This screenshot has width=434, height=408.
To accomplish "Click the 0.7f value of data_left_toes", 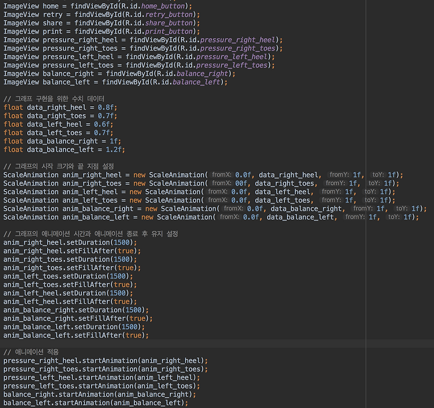I will (x=102, y=133).
